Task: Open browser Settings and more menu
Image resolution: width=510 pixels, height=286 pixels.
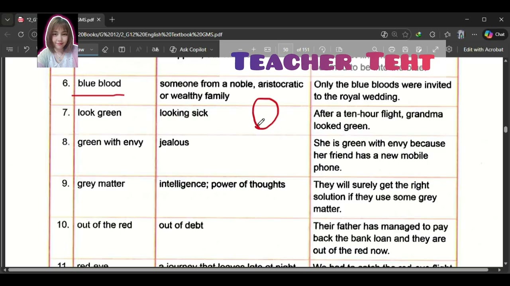Action: 474,35
